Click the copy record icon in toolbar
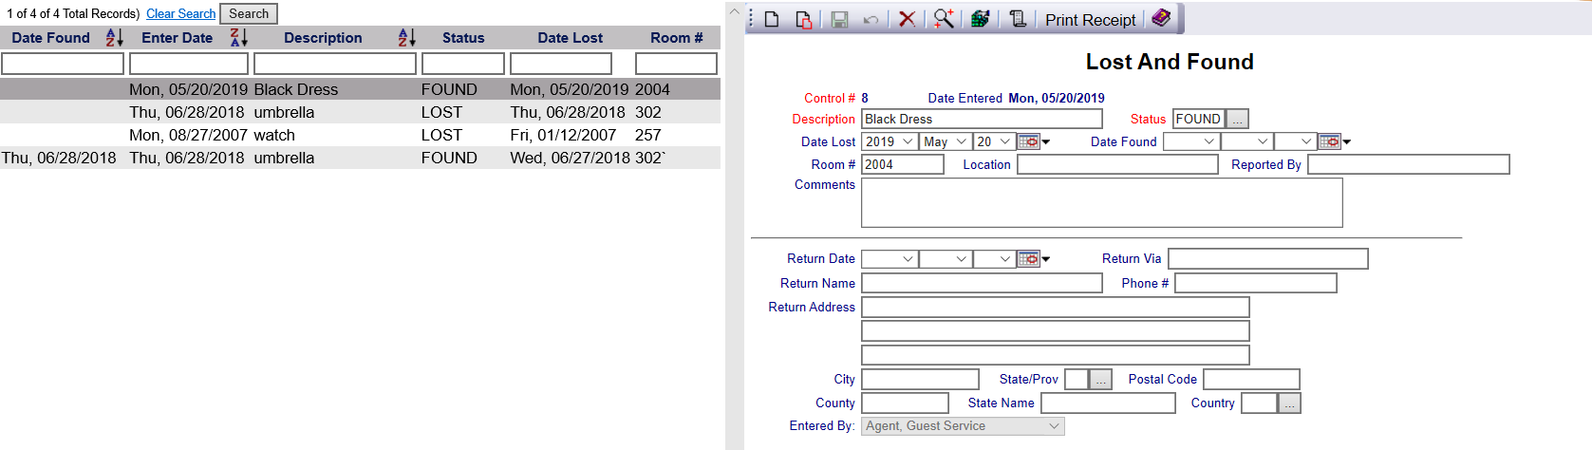The width and height of the screenshot is (1592, 450). coord(803,19)
